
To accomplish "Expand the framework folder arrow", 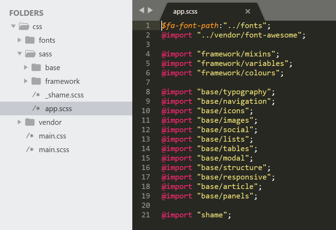I will (x=26, y=81).
